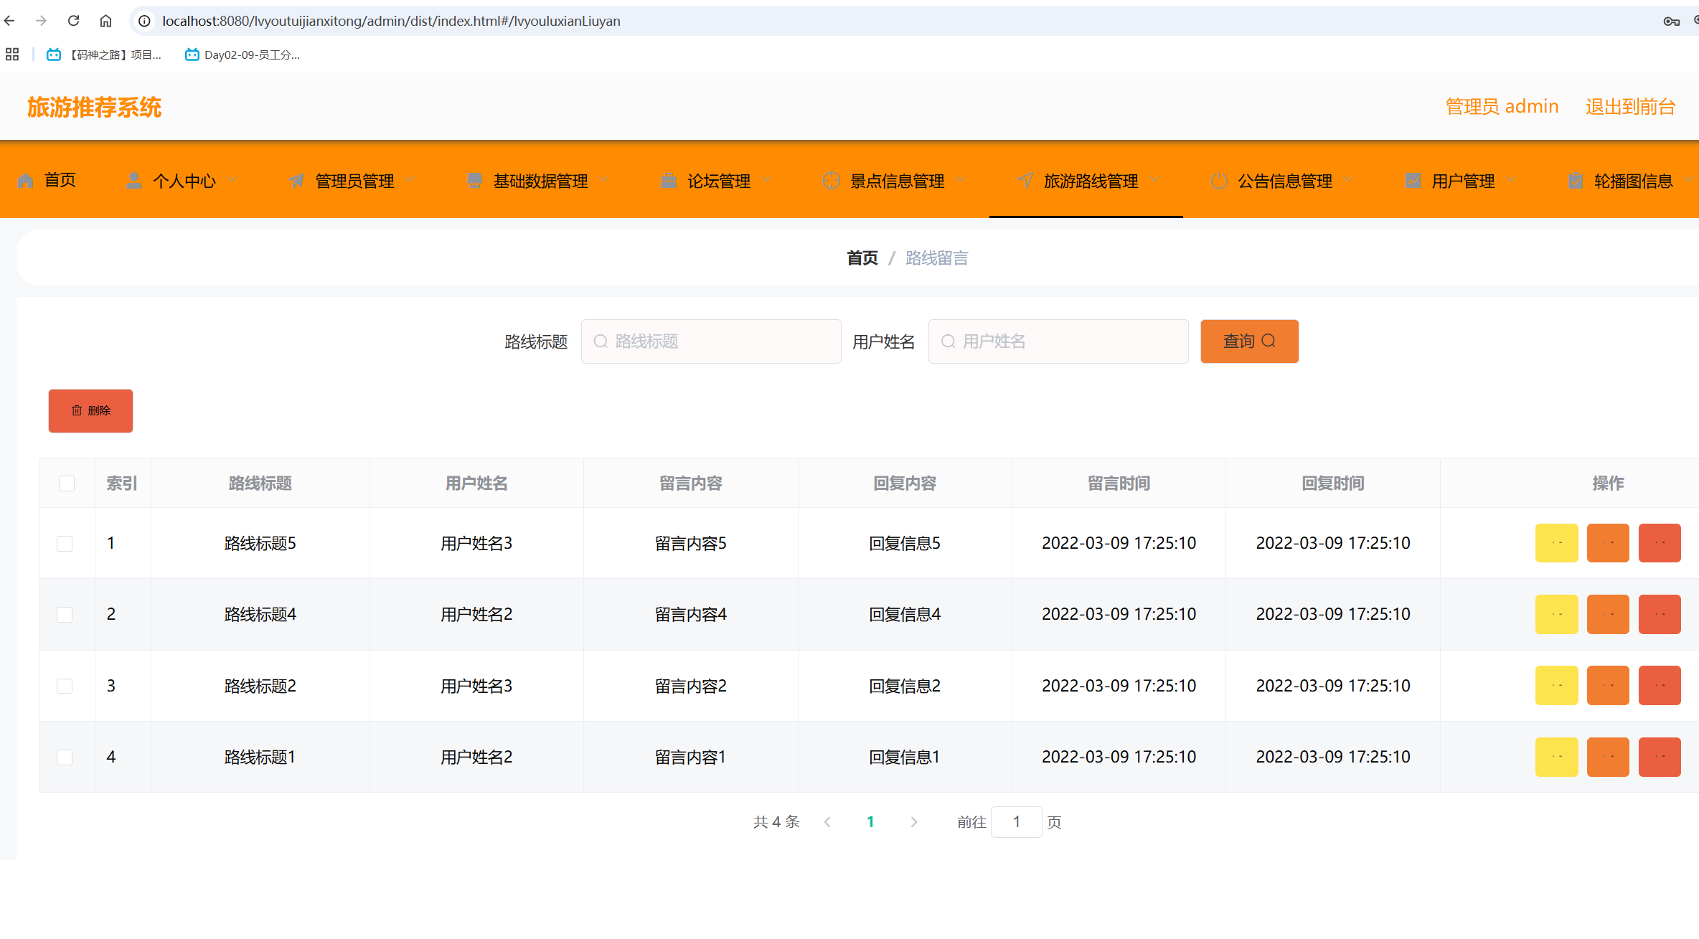Viewport: 1699px width, 939px height.
Task: Expand the 公告信息管理 dropdown chevron
Action: (x=1348, y=180)
